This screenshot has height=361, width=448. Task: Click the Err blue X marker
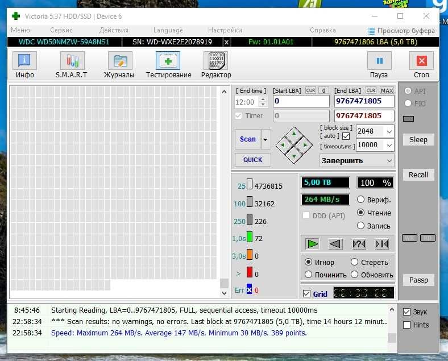tap(250, 289)
